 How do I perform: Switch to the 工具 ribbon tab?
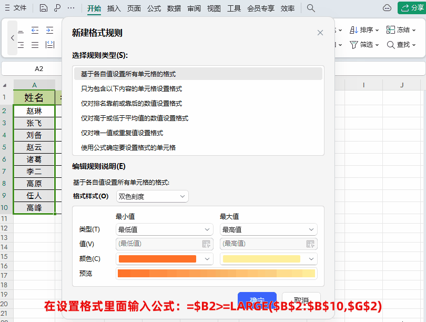(234, 8)
